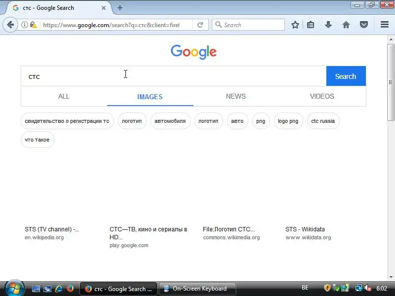Viewport: 395px width, 296px height.
Task: Click the Firefox toolbar Search box
Action: pos(248,25)
